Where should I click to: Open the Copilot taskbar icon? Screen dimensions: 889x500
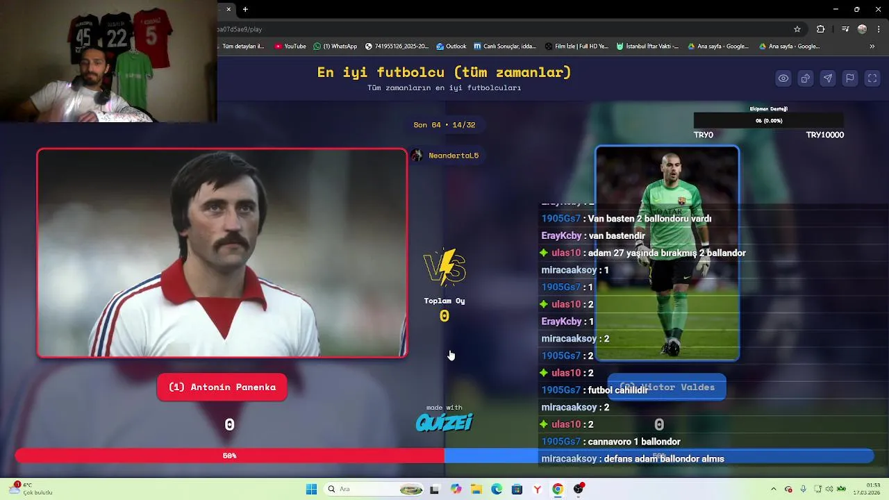pyautogui.click(x=456, y=489)
